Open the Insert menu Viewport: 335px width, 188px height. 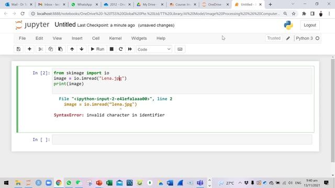pyautogui.click(x=77, y=38)
